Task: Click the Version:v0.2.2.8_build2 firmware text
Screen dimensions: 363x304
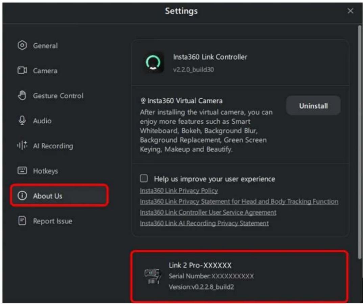Action: click(x=201, y=287)
